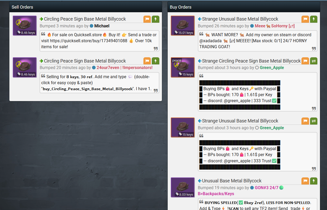Click 'Bumped 3 minutes ago' timestamp
The height and width of the screenshot is (210, 327).
[61, 26]
